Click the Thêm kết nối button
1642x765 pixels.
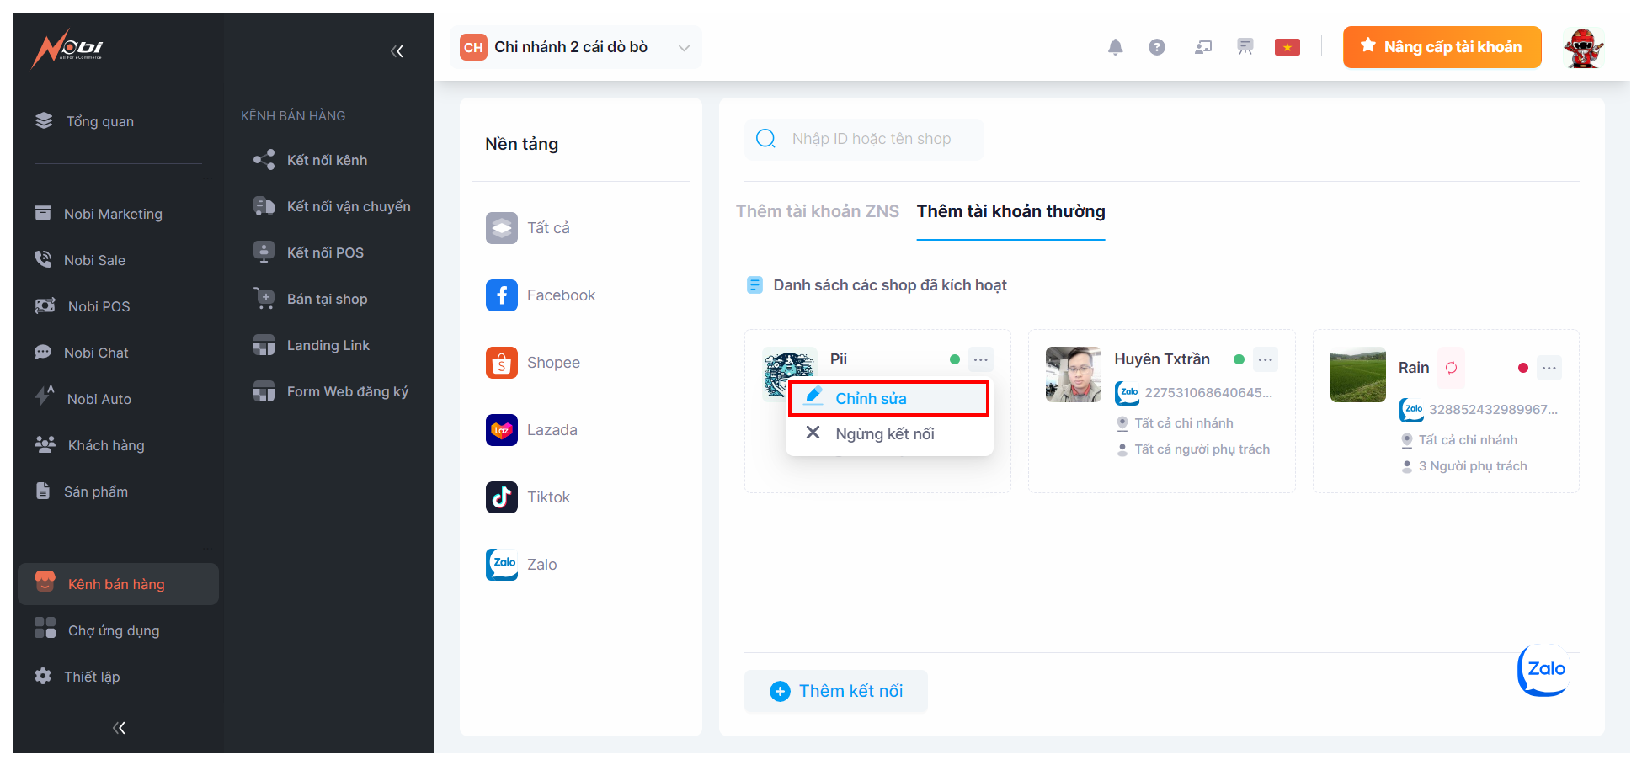[x=836, y=691]
